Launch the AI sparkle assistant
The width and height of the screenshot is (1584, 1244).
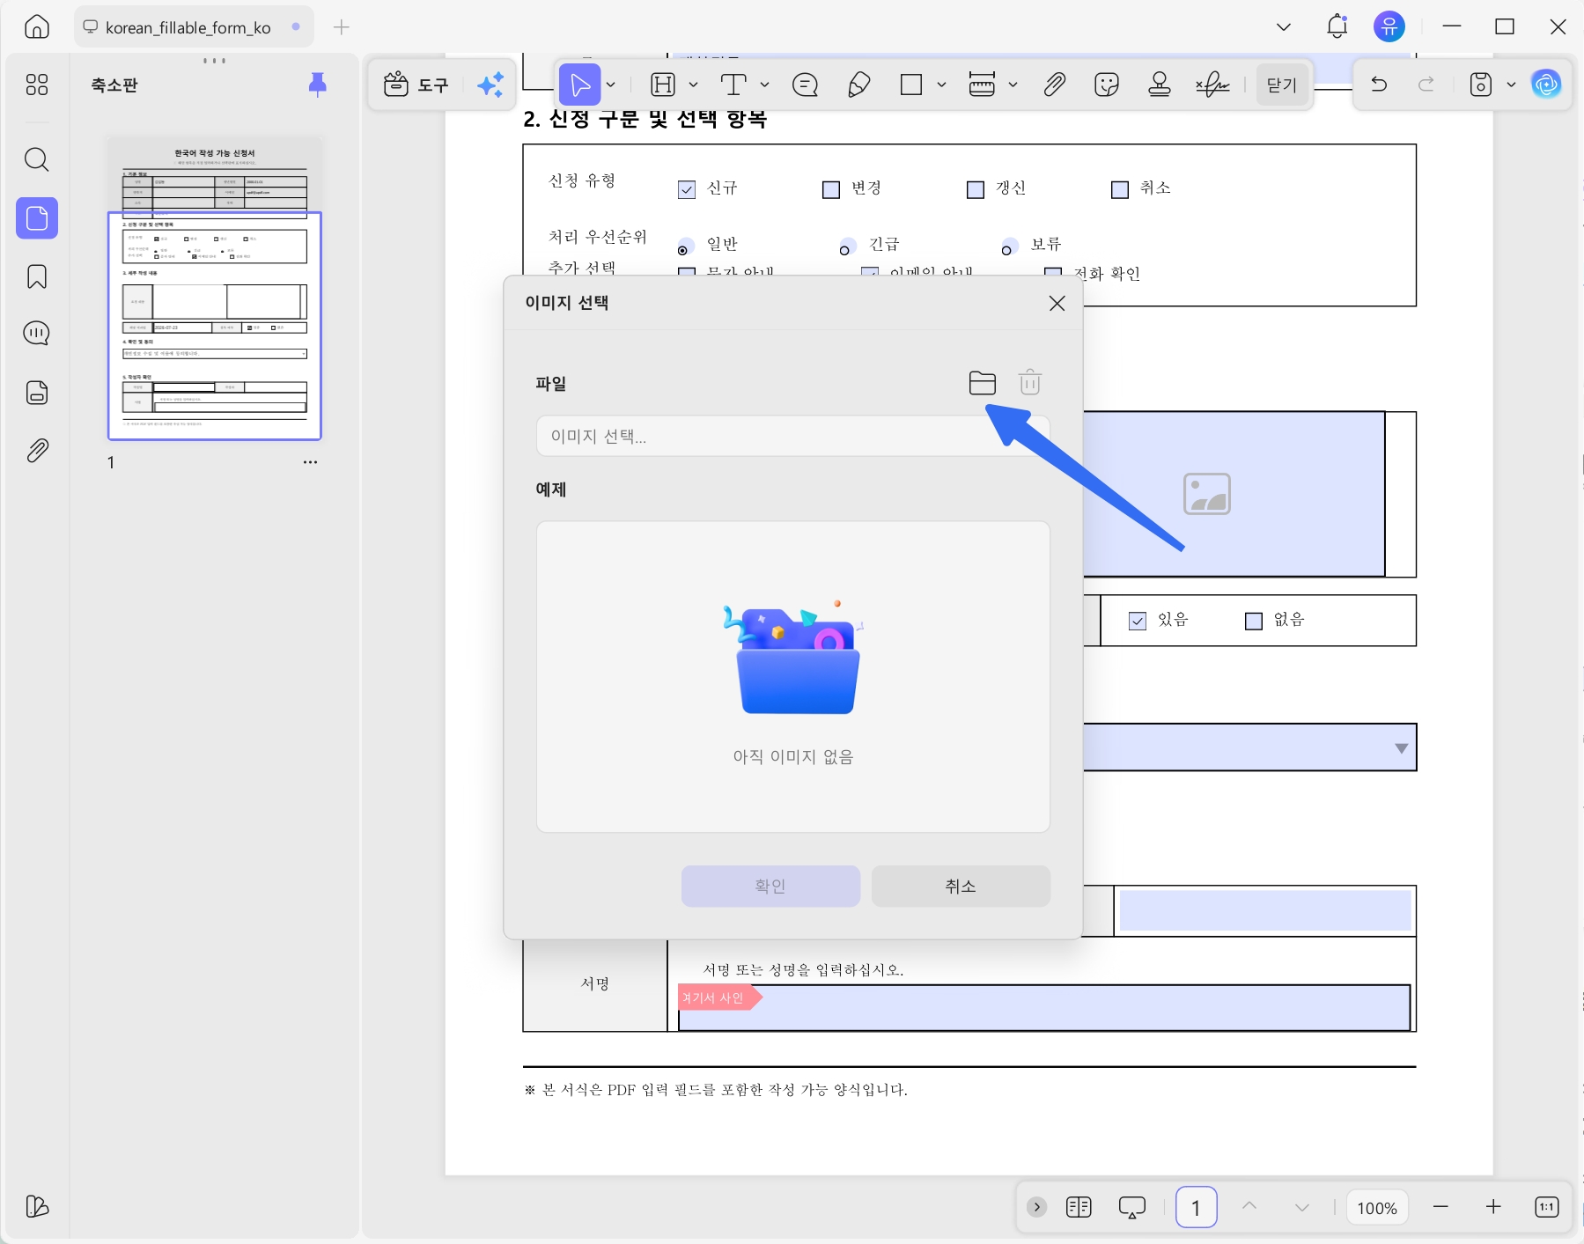[490, 85]
